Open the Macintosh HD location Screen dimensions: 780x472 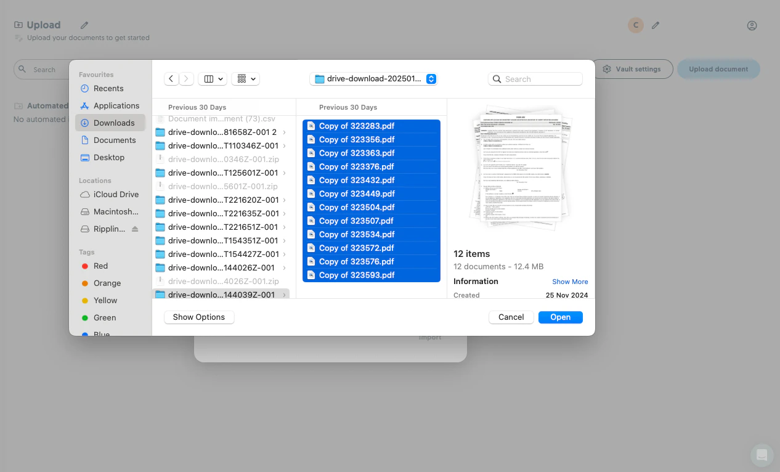coord(110,211)
